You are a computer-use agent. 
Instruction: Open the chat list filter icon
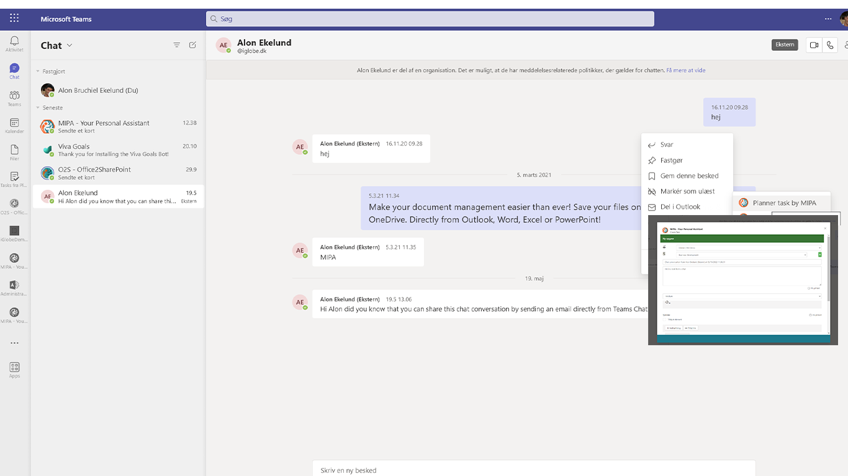click(x=177, y=45)
